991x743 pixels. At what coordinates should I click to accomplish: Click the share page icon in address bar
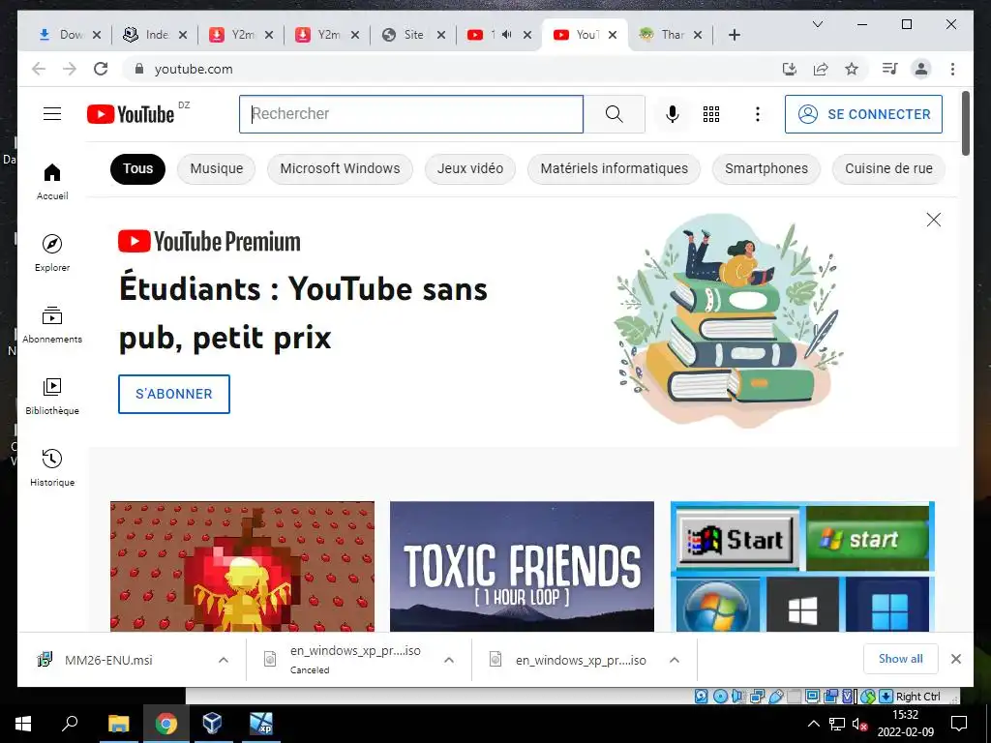[x=821, y=69]
